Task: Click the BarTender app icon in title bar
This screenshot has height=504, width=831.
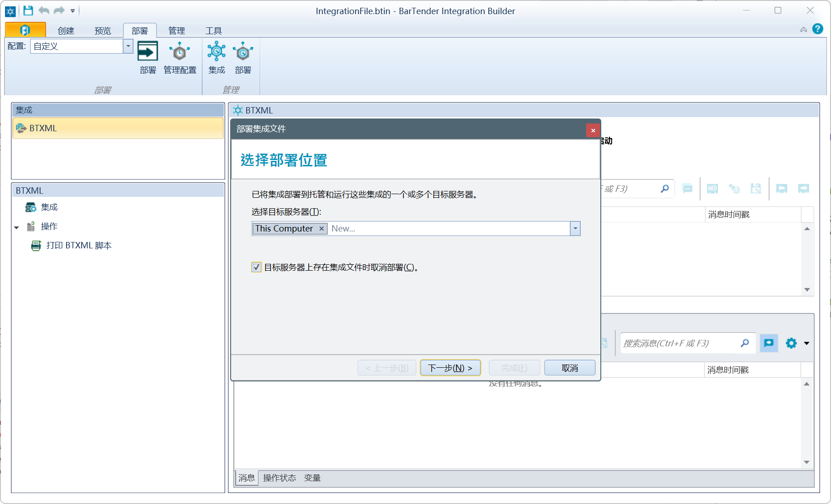Action: pos(10,11)
